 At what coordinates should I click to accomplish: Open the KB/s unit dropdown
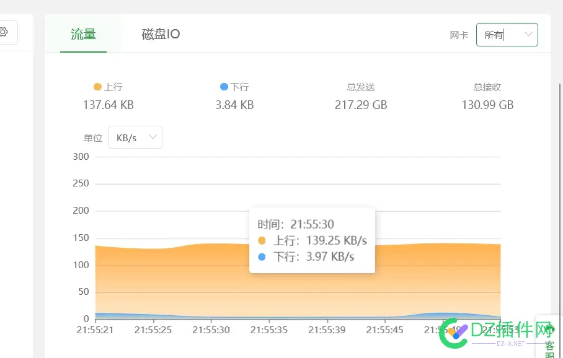[135, 138]
